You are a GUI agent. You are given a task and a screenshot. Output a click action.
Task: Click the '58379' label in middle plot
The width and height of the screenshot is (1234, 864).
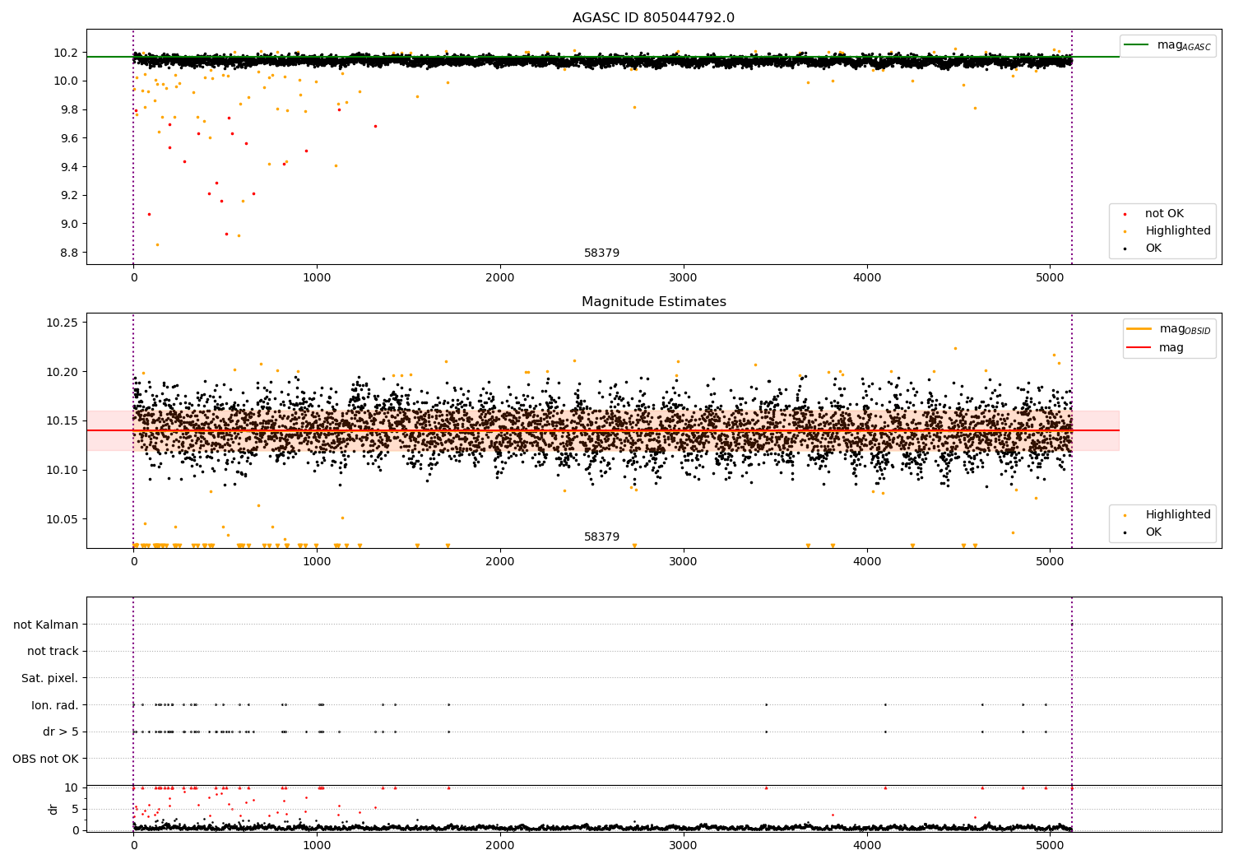601,537
